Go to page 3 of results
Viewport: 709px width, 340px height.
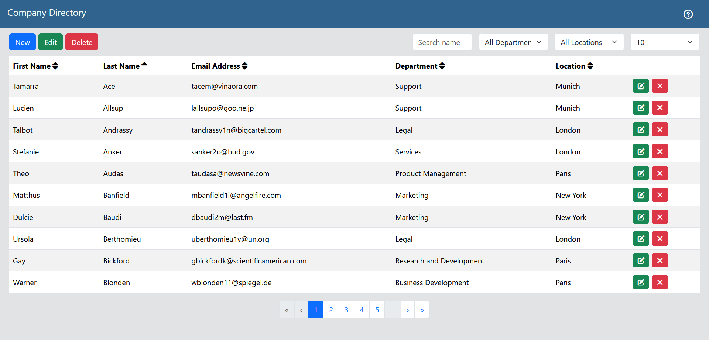click(346, 309)
